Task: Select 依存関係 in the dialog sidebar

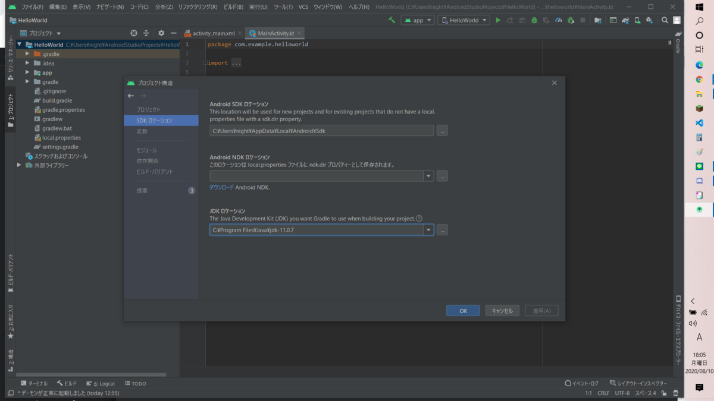Action: point(147,161)
